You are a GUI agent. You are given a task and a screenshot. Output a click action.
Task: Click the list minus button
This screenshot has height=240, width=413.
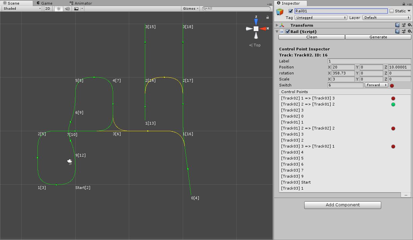406,195
